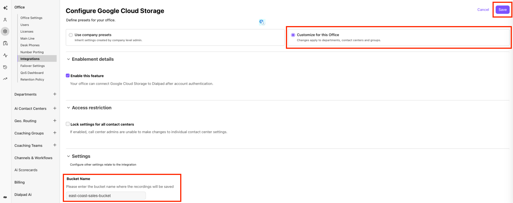The height and width of the screenshot is (203, 513).
Task: Uncheck the Enable this feature checkbox
Action: click(x=68, y=76)
